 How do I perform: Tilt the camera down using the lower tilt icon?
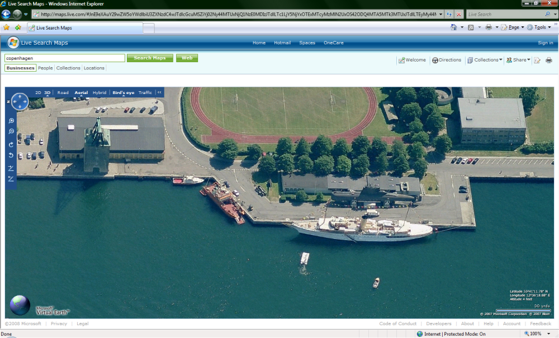(x=11, y=179)
